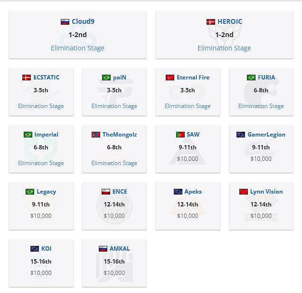Select the KOI team name
302x293 pixels.
click(x=46, y=249)
